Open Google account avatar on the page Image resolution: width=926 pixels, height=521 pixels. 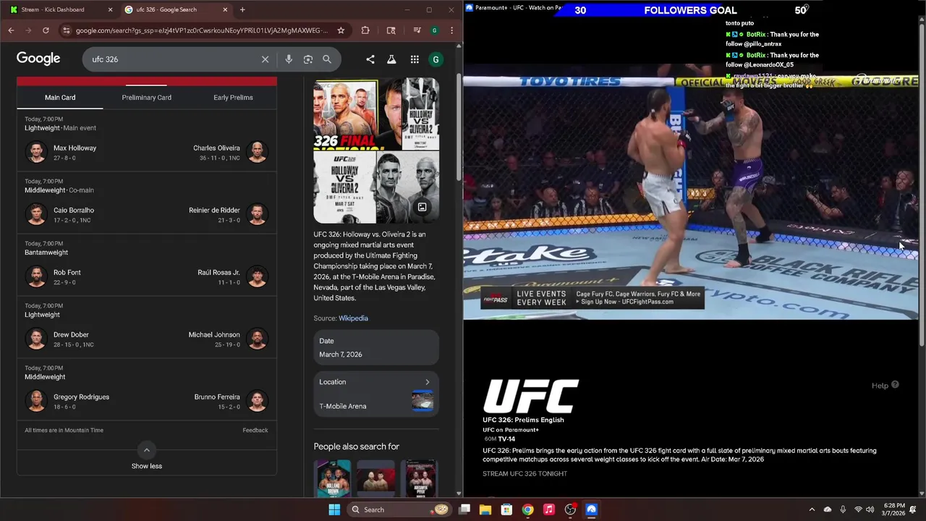click(436, 59)
